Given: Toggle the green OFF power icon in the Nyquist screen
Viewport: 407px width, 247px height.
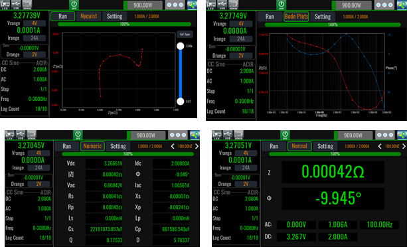Looking at the screenshot, I should tap(74, 5).
